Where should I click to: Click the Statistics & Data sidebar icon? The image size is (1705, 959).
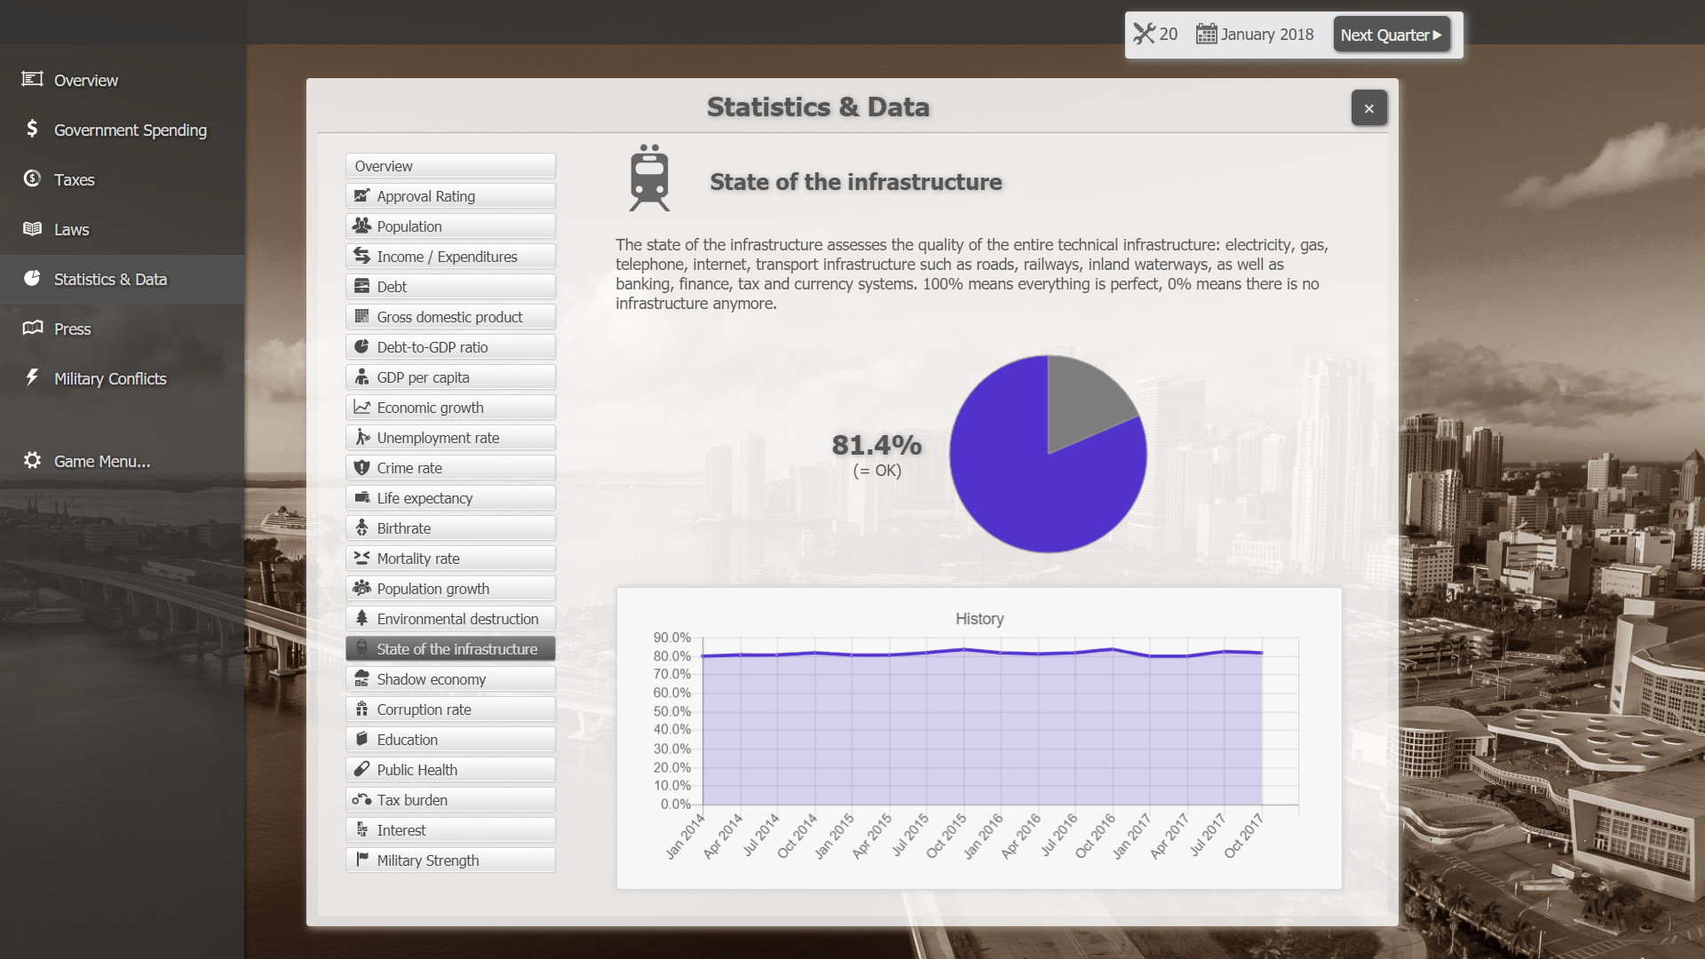[x=32, y=278]
